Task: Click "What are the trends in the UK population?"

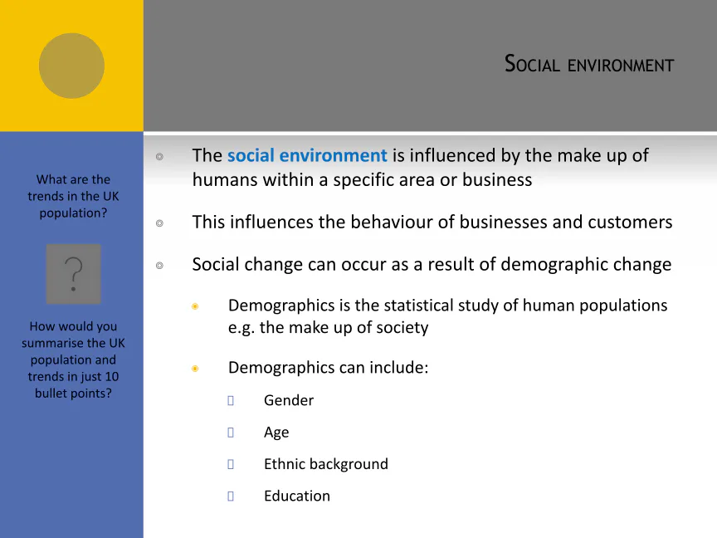Action: point(73,196)
